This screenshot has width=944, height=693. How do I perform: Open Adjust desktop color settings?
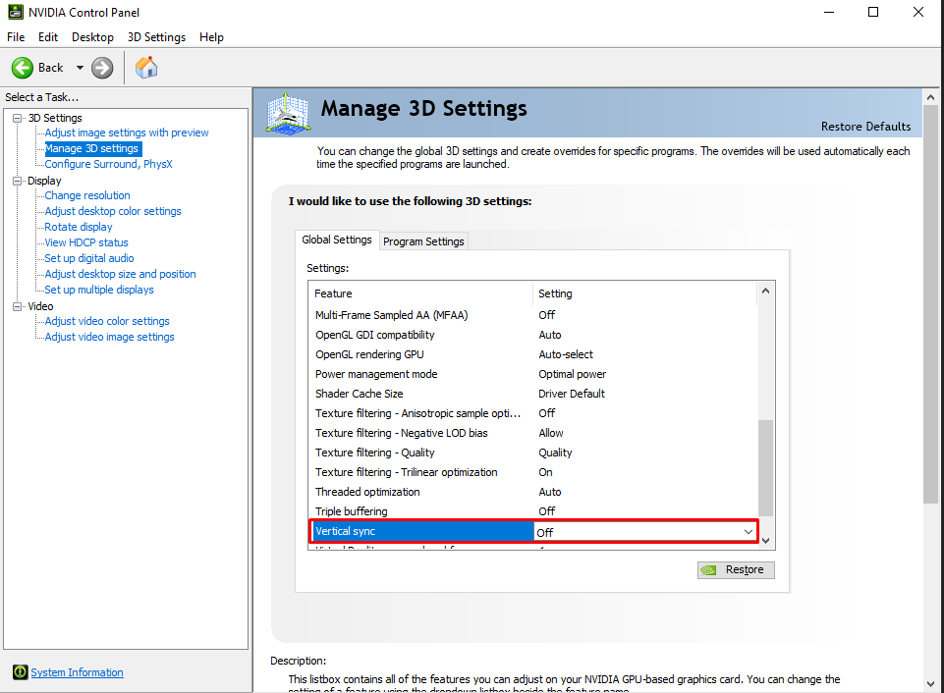pos(113,211)
